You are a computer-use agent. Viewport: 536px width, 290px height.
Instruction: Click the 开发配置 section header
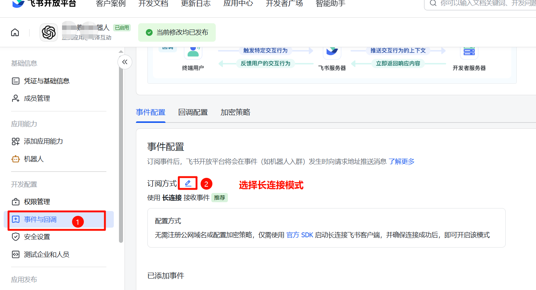tap(24, 184)
